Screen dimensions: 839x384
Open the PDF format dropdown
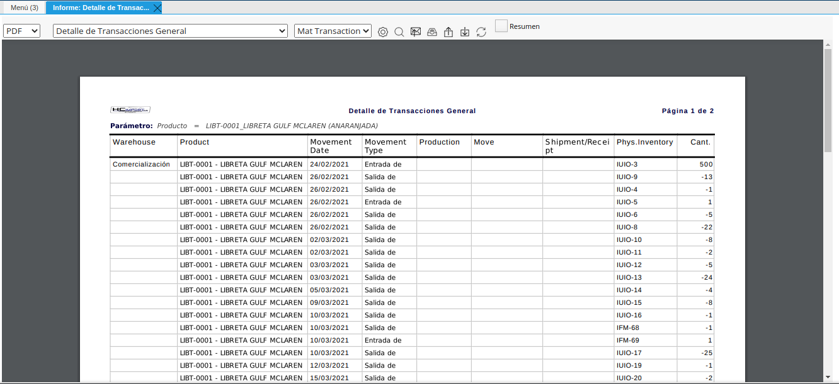(22, 31)
